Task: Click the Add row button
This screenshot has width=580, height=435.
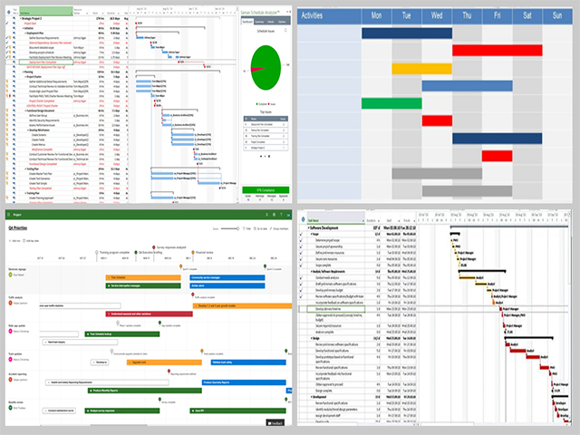Action: (13, 241)
